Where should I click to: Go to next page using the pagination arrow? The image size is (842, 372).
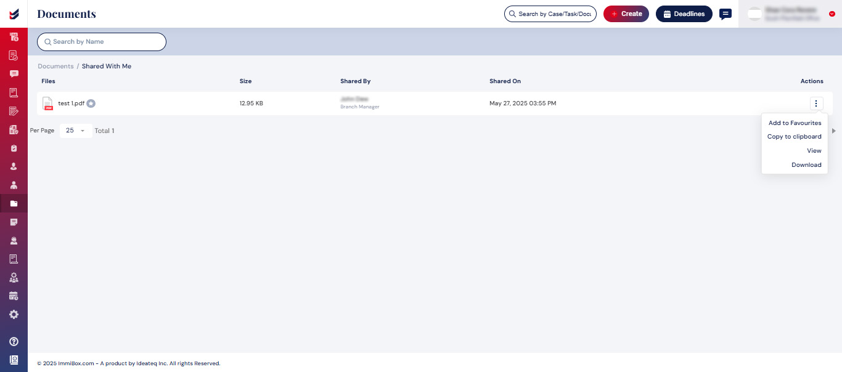834,131
